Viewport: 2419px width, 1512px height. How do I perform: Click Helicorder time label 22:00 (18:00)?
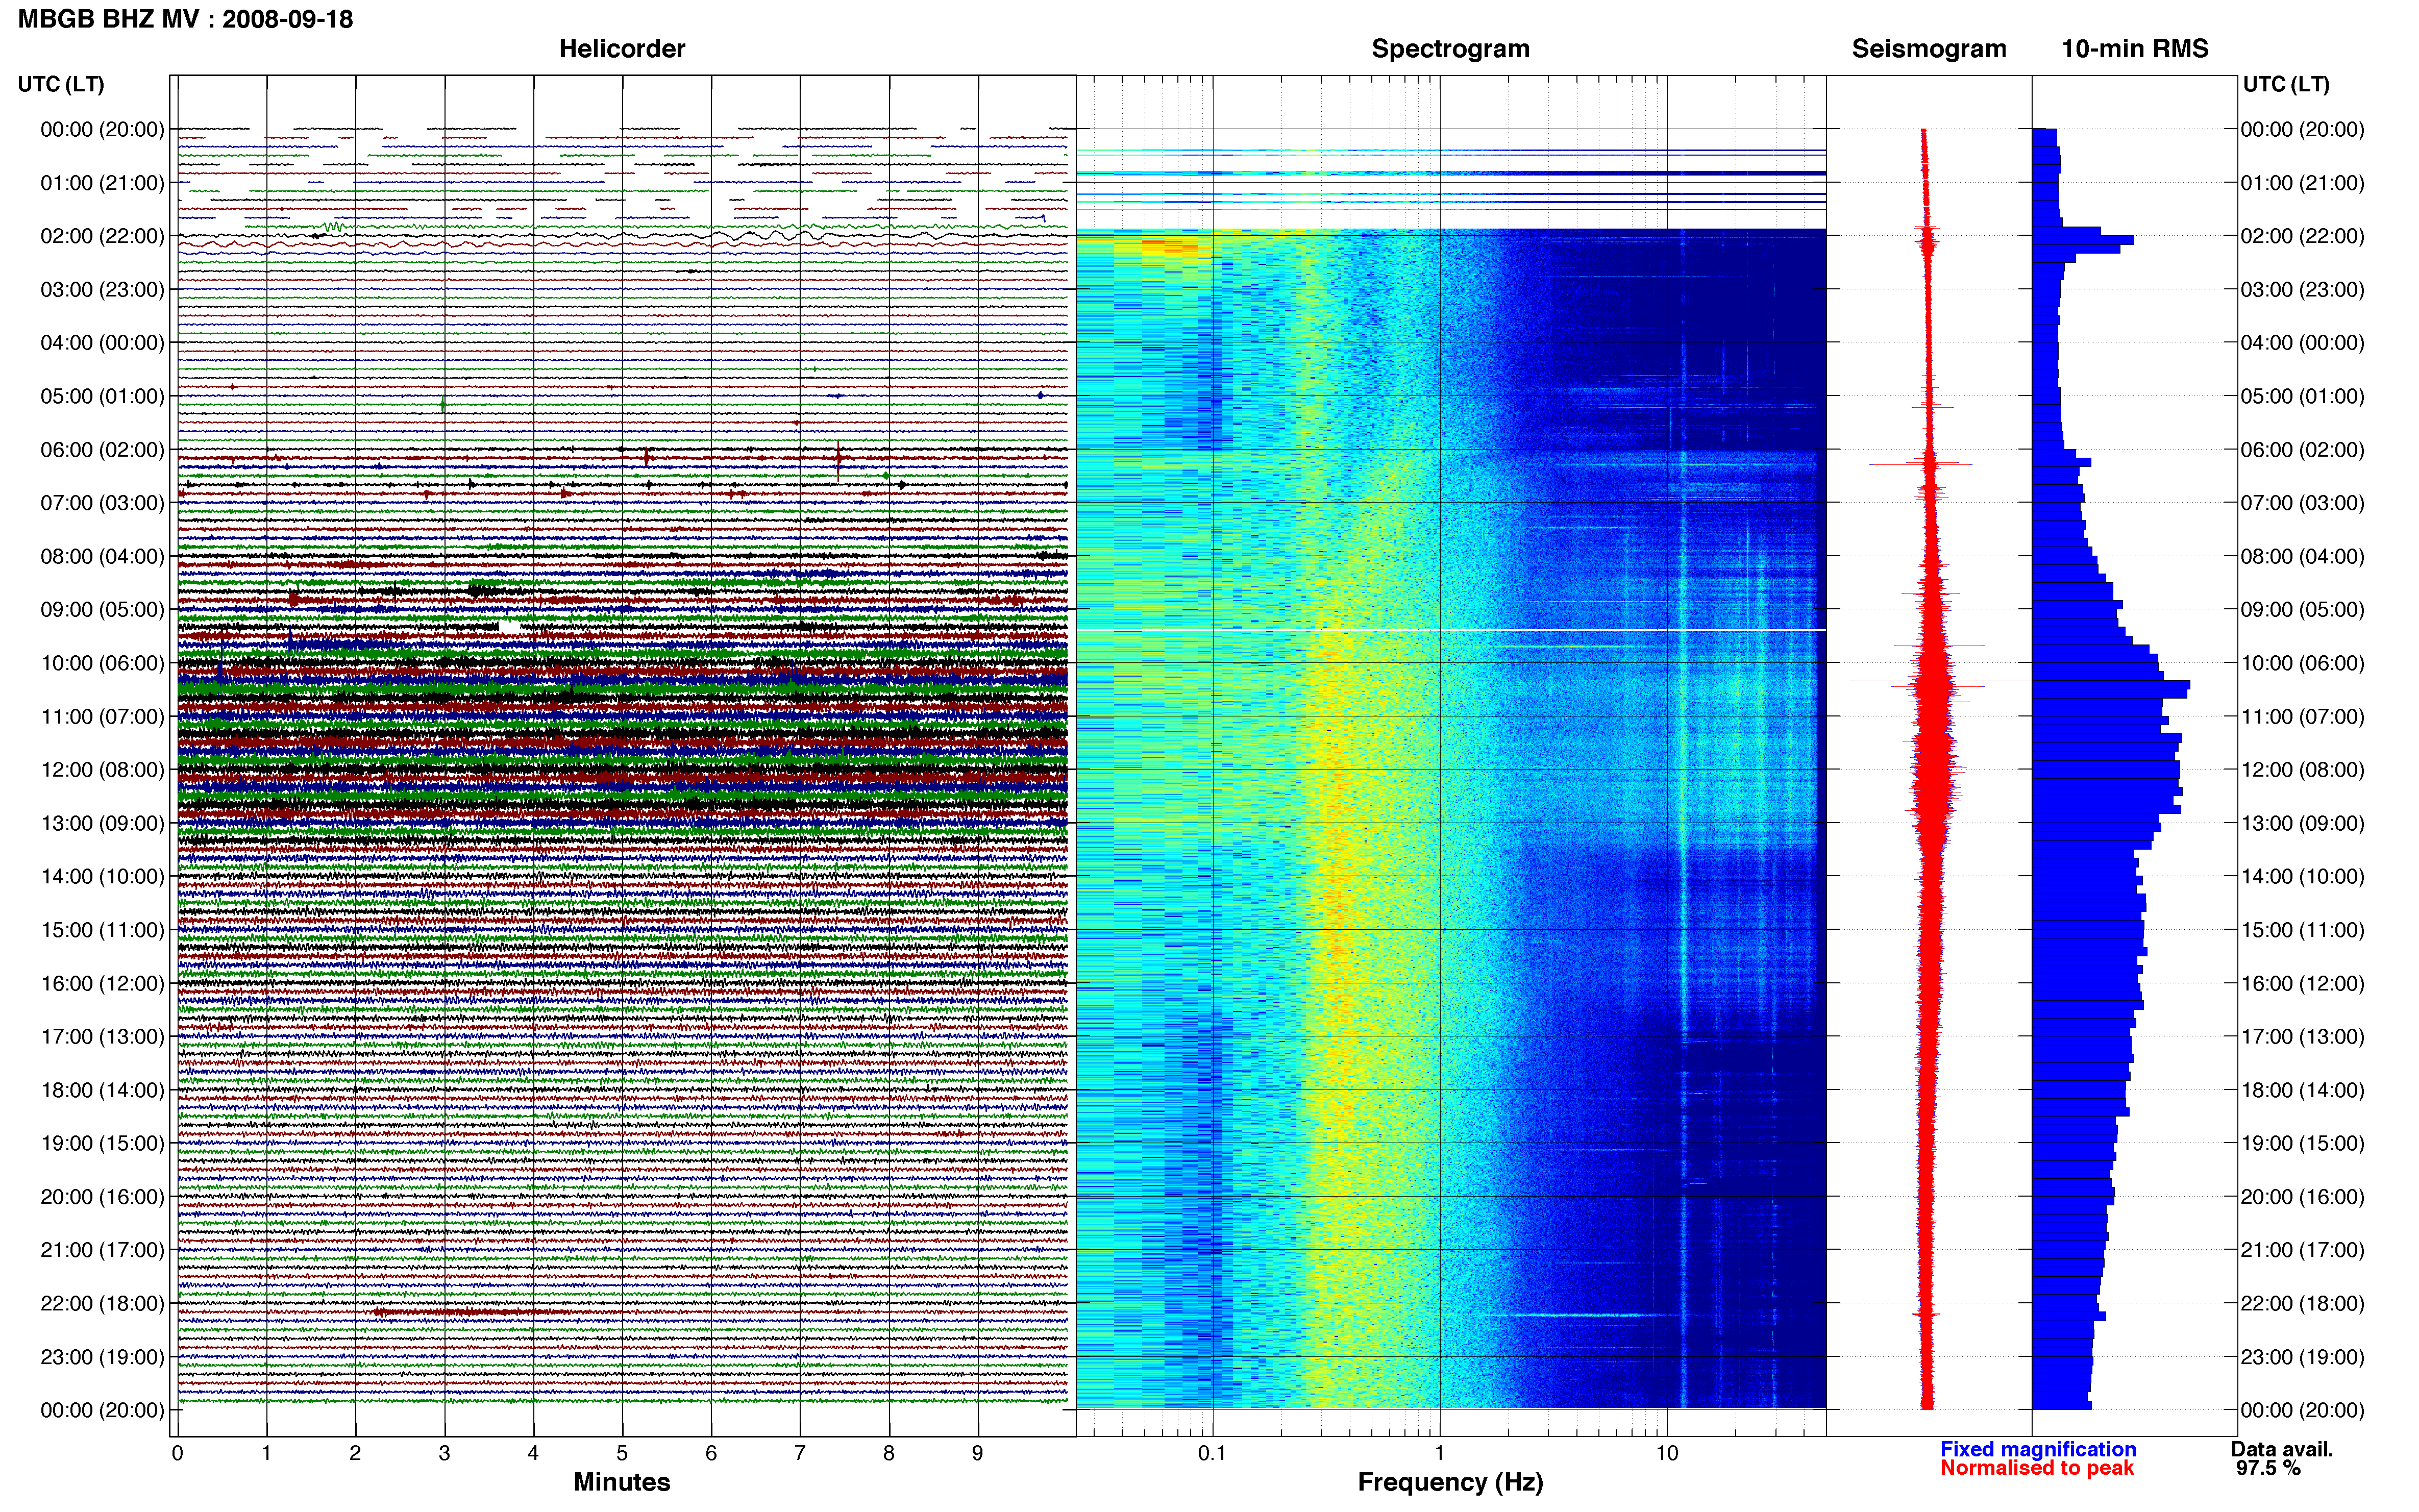(x=102, y=1303)
